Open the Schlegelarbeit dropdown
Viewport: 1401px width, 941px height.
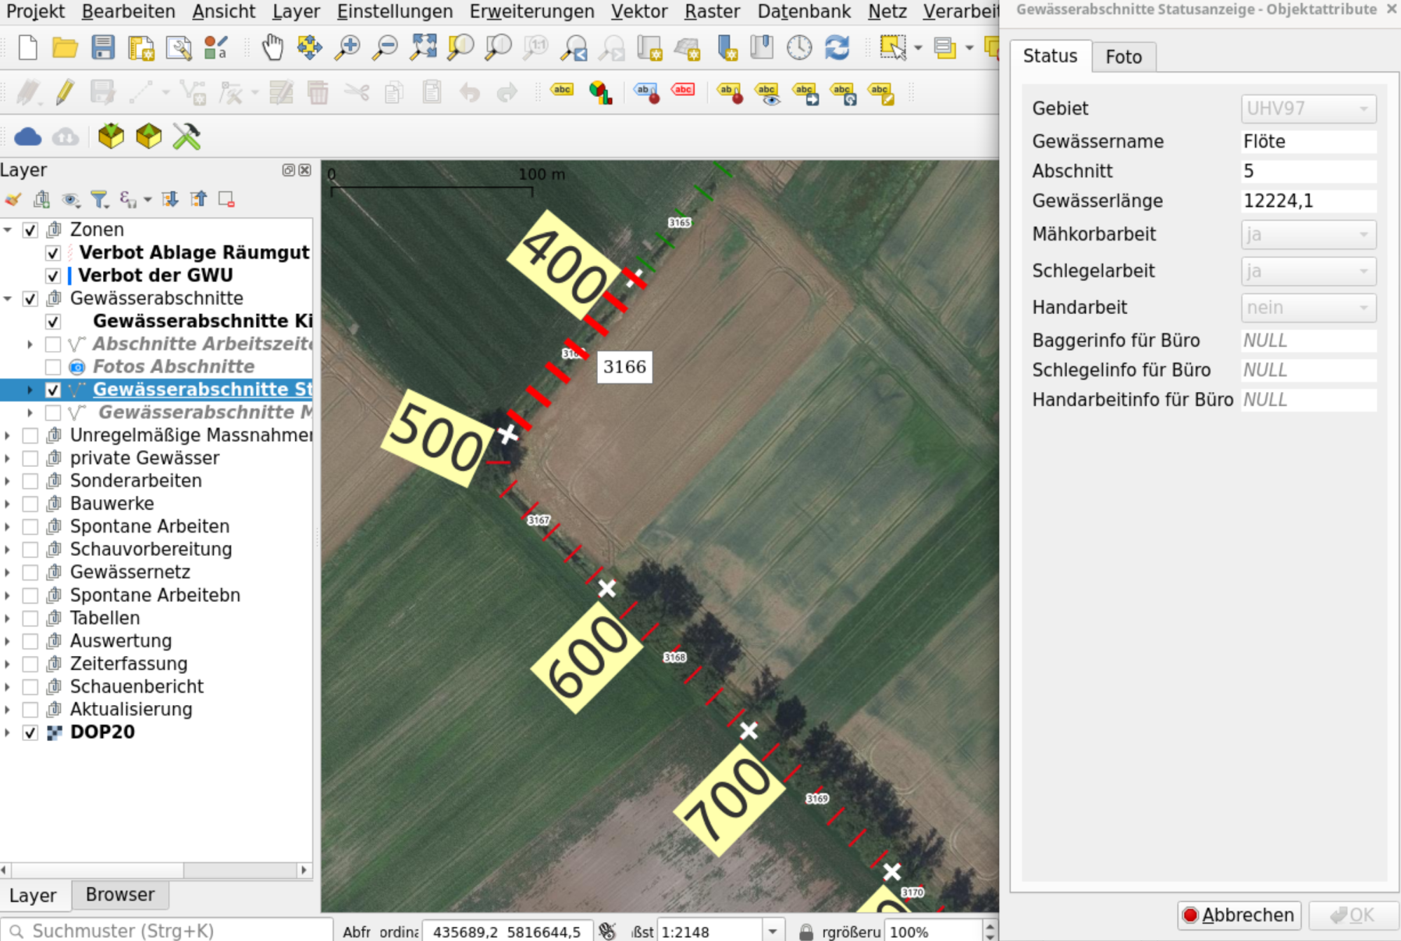(x=1309, y=271)
